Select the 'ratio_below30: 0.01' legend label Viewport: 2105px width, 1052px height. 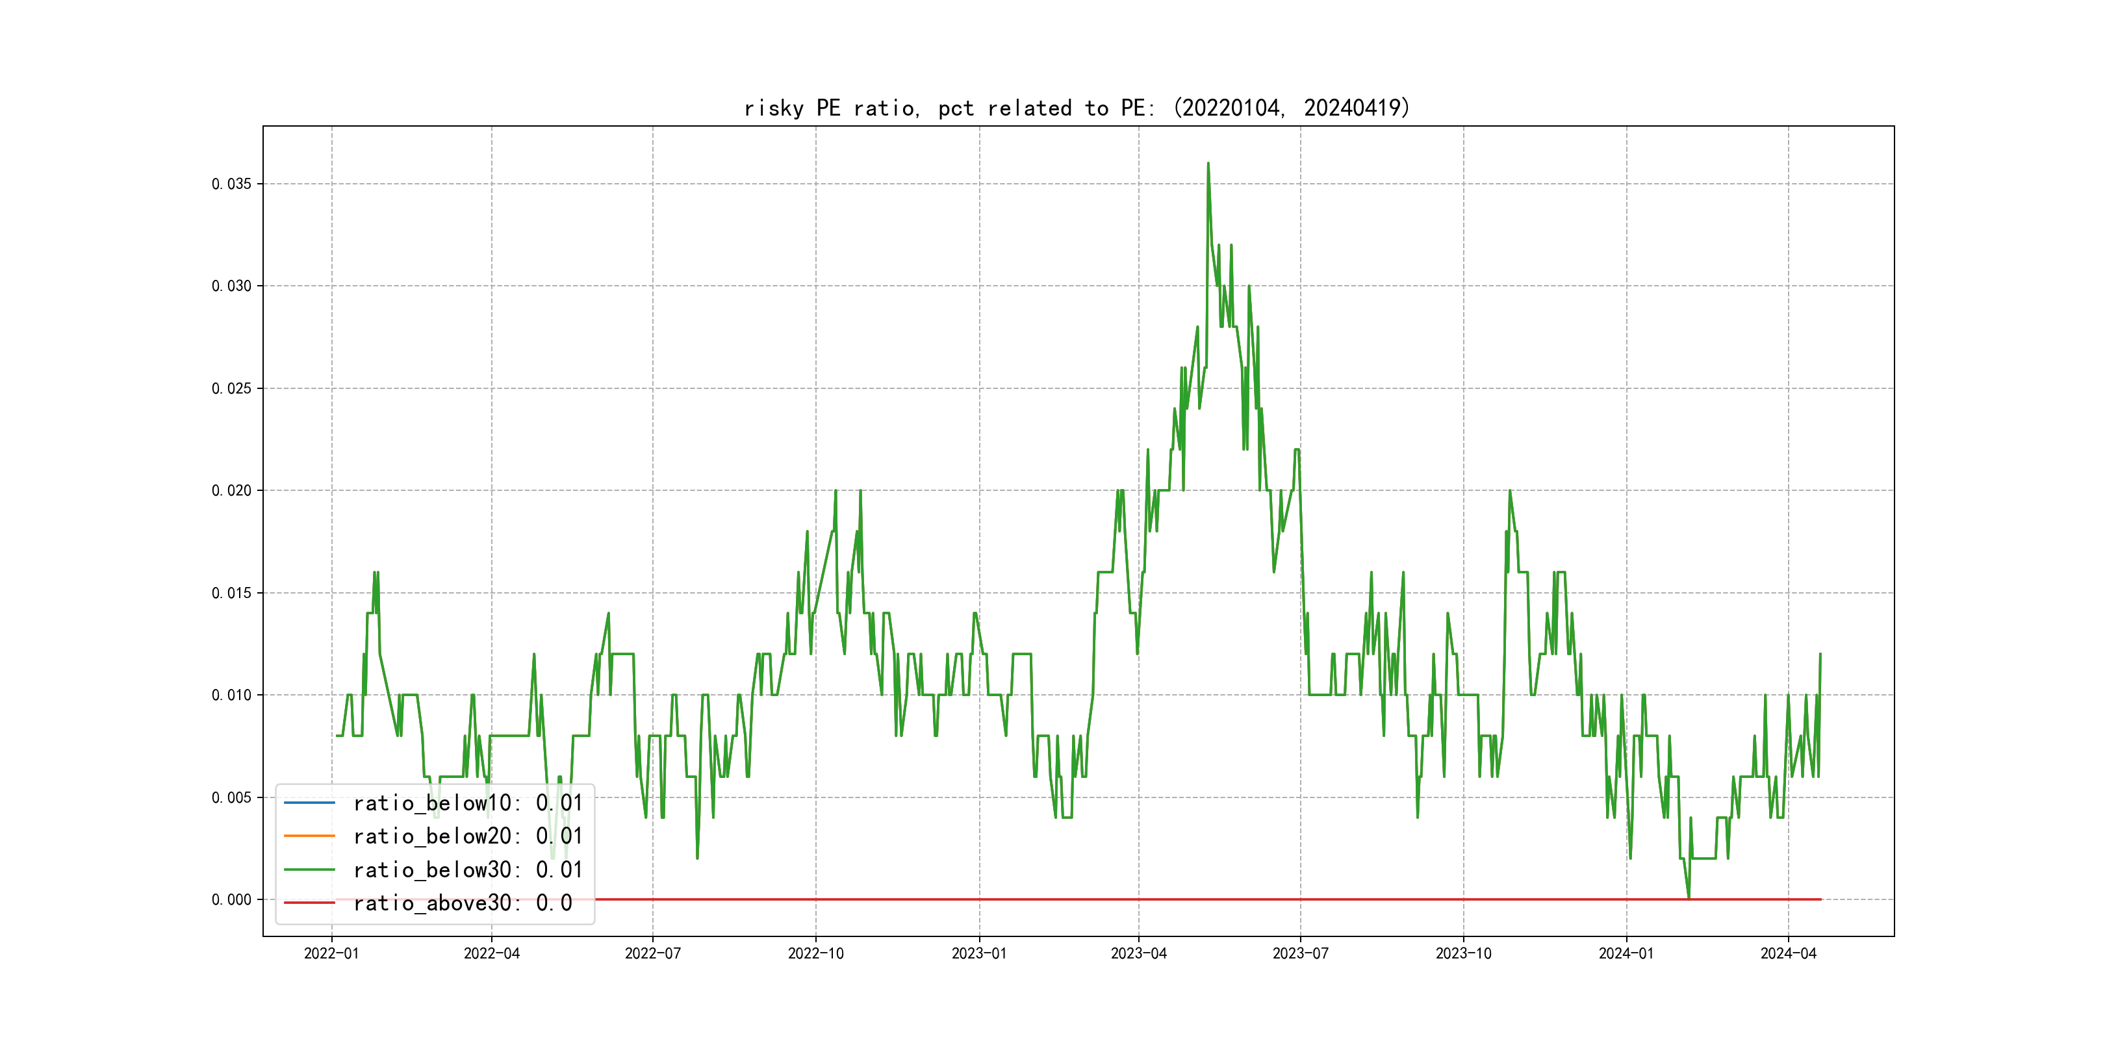pos(467,870)
